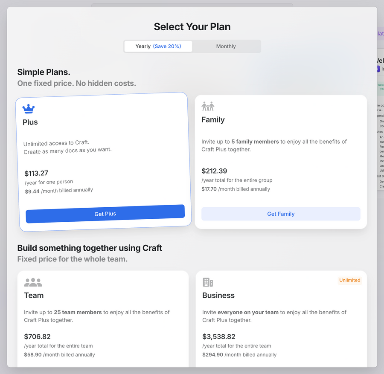This screenshot has width=384, height=374.
Task: Select the Plus plan card
Action: [x=102, y=160]
